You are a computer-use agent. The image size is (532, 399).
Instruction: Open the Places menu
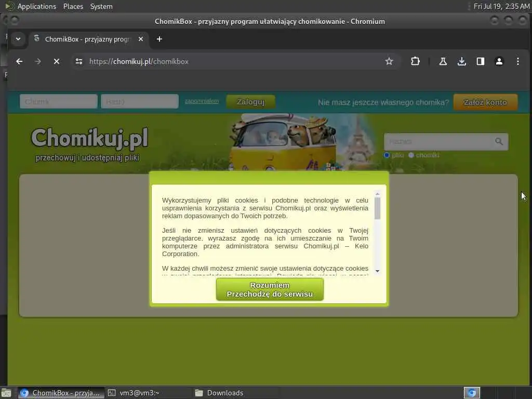pyautogui.click(x=73, y=6)
